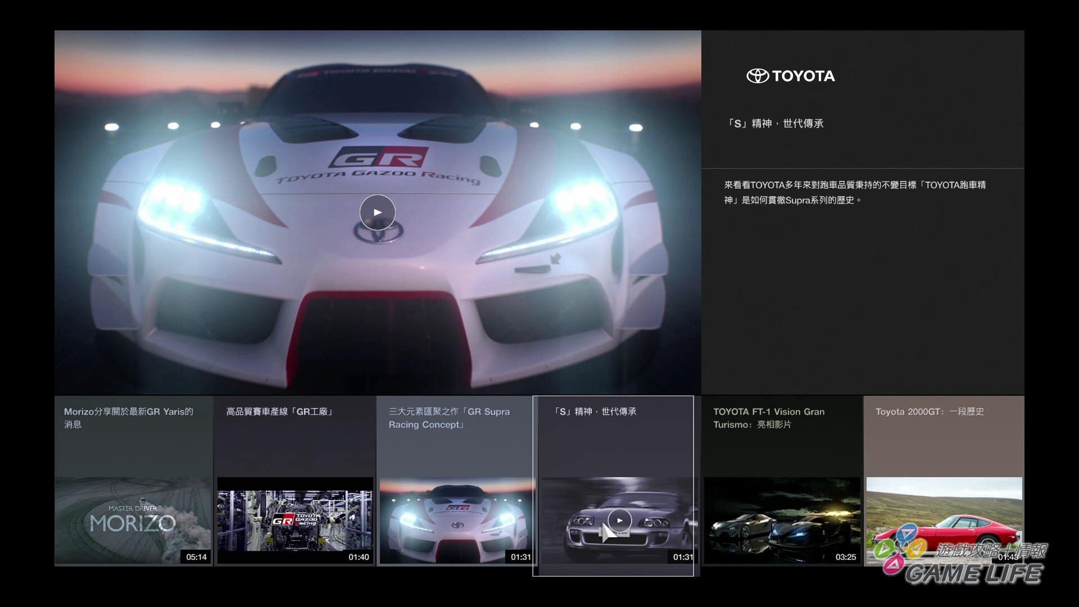Click the 「S」精神,世代傳承 heading in side panel
This screenshot has width=1079, height=607.
click(776, 124)
